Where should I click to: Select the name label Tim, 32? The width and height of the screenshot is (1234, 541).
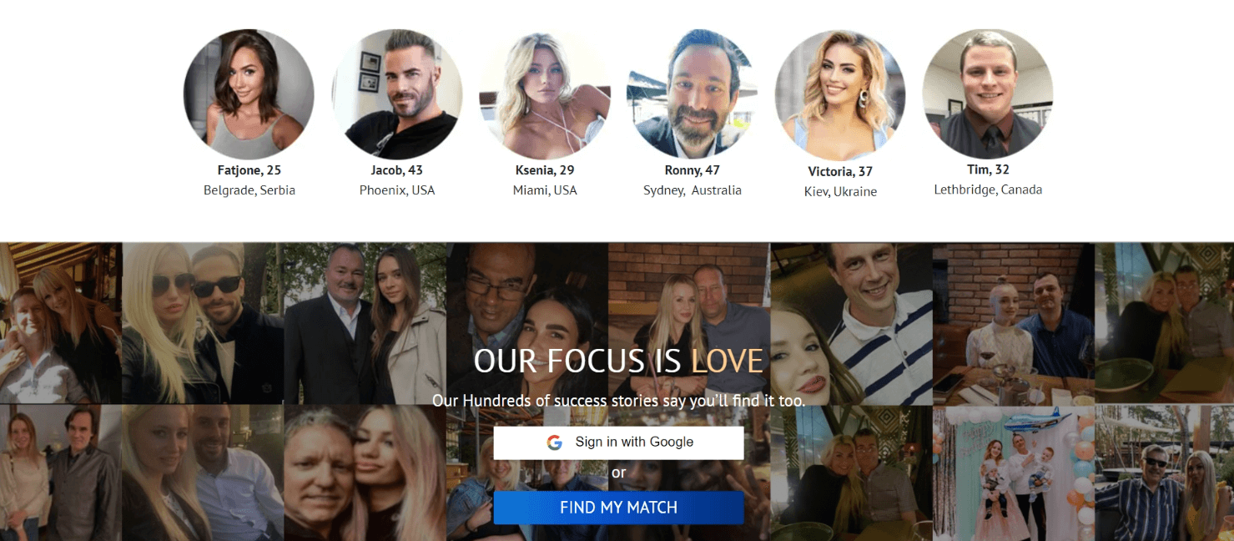(988, 169)
